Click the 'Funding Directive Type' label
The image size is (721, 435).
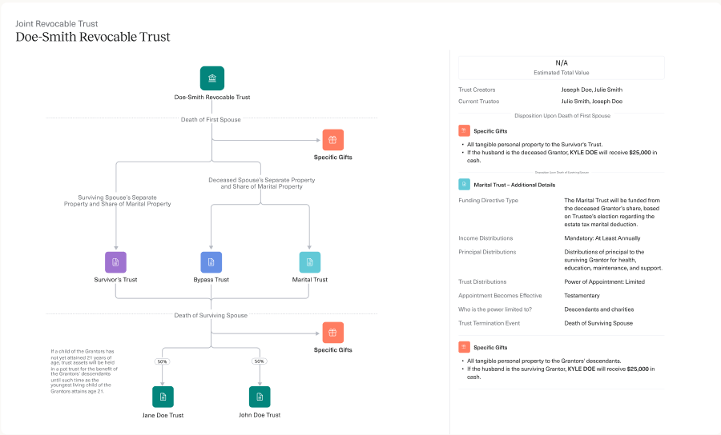coord(489,201)
